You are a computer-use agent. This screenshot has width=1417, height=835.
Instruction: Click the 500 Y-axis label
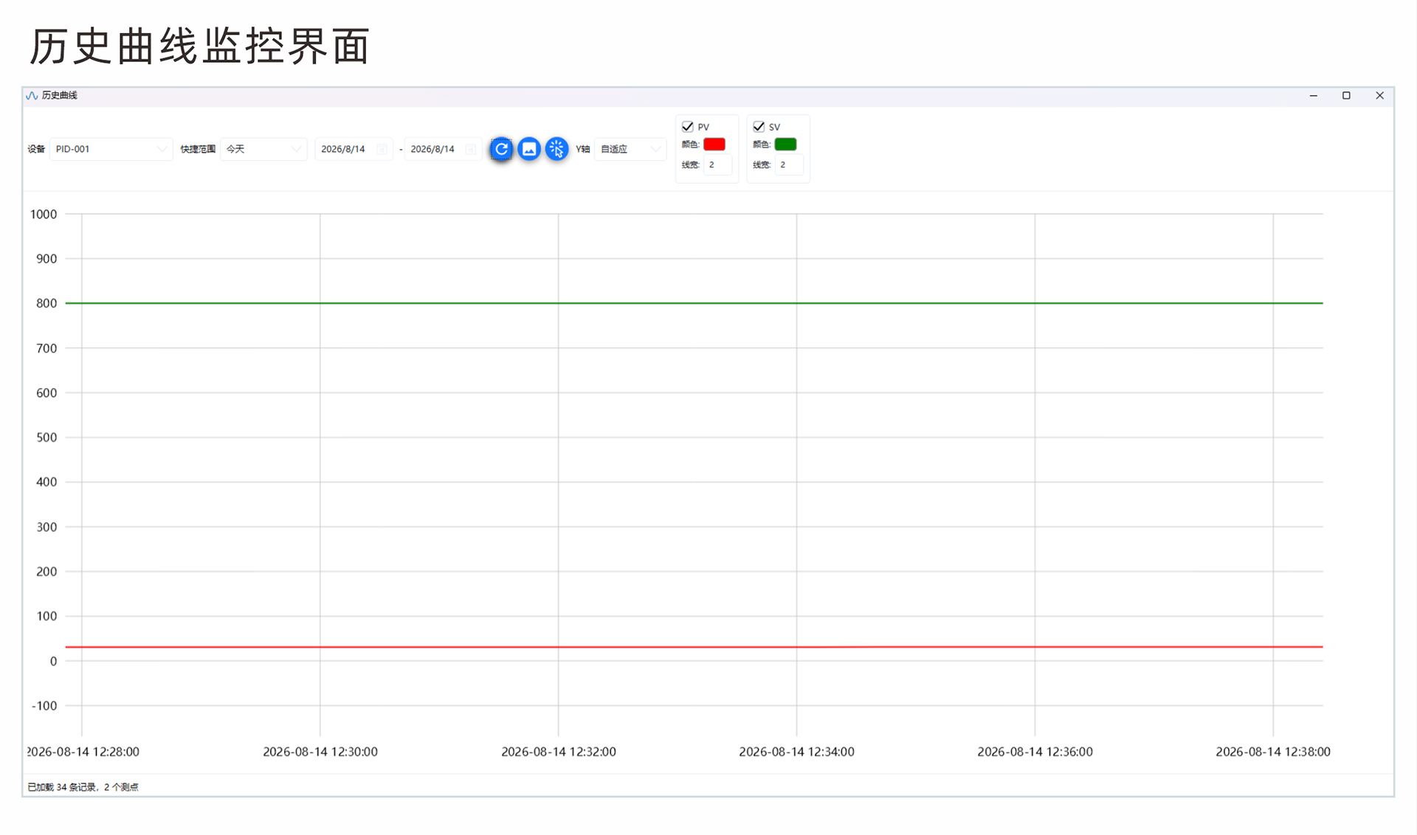[x=46, y=438]
